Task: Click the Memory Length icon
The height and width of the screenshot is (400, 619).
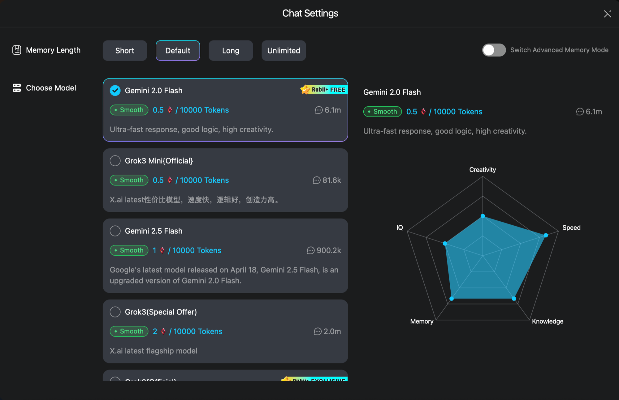Action: pos(17,50)
